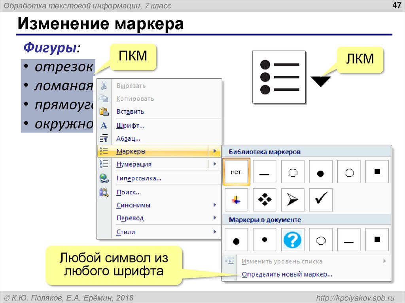Select the small dot in document markers

[x=264, y=239]
